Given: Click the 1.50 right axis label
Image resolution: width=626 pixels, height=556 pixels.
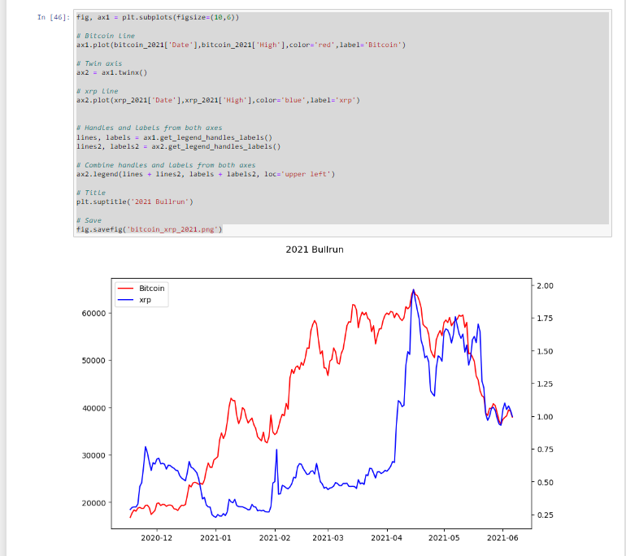Looking at the screenshot, I should [x=545, y=351].
